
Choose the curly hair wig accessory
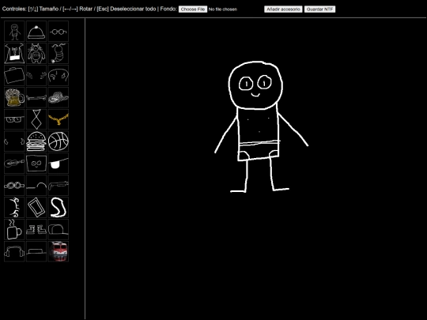(59, 75)
